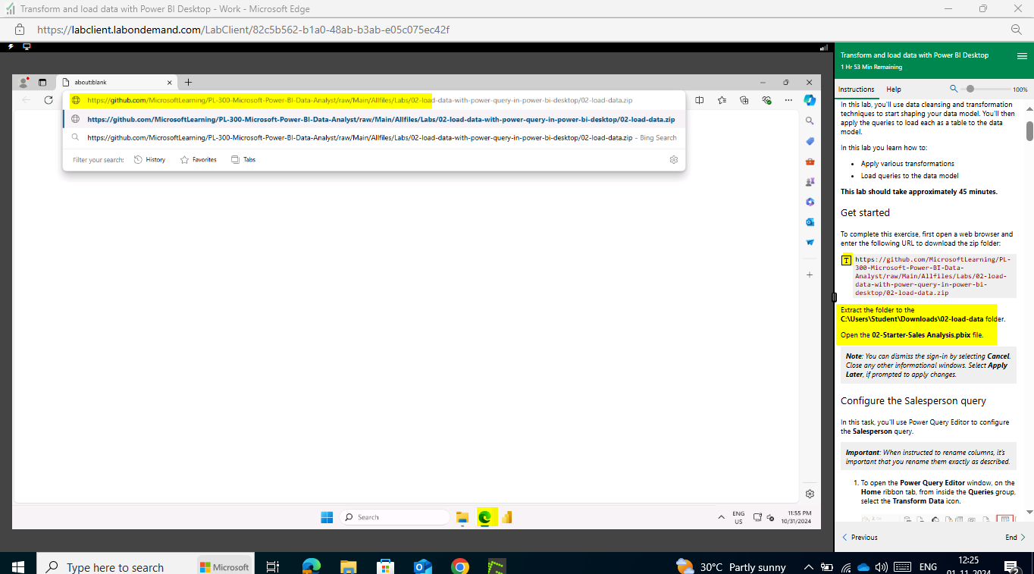Open host Windows Start menu

(x=18, y=566)
